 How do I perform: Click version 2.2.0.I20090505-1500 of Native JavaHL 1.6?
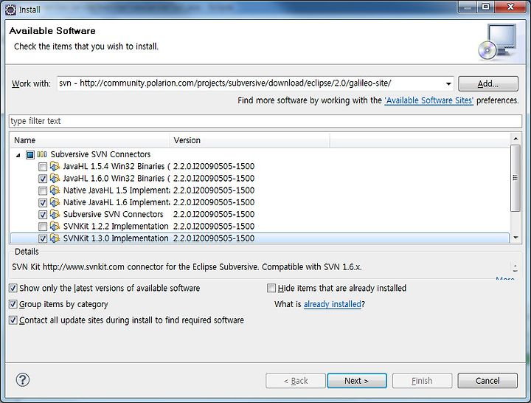pos(214,202)
